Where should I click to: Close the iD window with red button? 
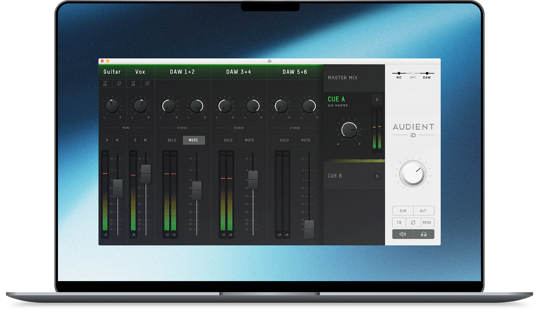[102, 61]
